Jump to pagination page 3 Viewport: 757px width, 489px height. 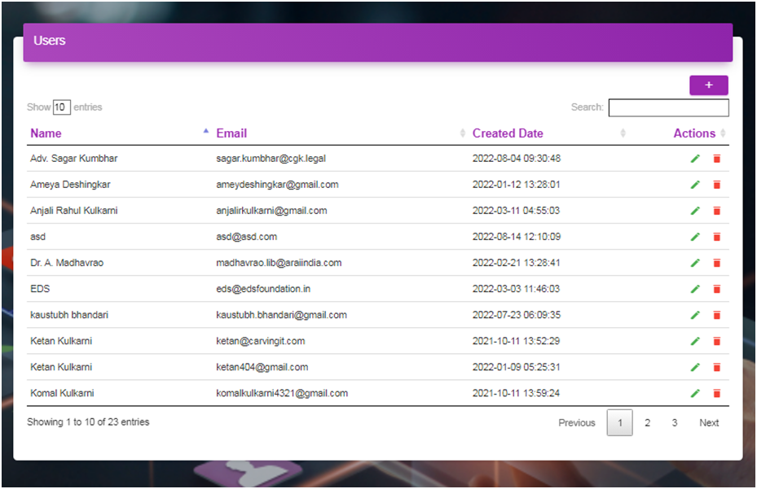[675, 423]
